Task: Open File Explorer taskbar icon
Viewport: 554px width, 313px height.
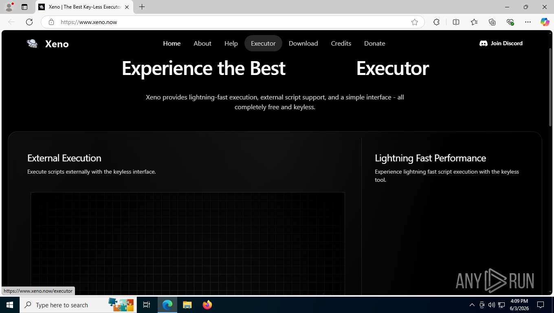Action: coord(187,305)
